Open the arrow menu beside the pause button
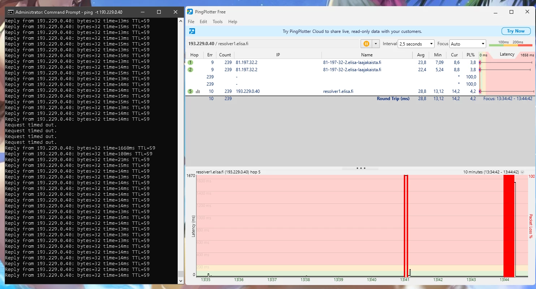The height and width of the screenshot is (289, 536). click(376, 44)
